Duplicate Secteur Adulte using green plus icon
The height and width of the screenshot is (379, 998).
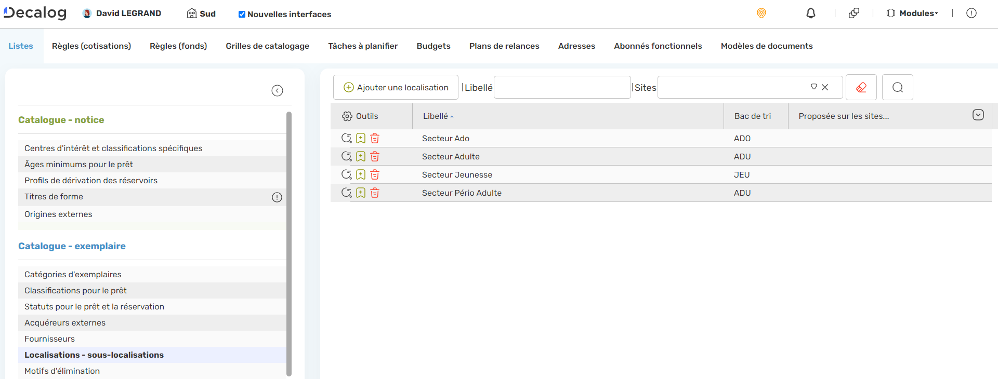coord(361,157)
